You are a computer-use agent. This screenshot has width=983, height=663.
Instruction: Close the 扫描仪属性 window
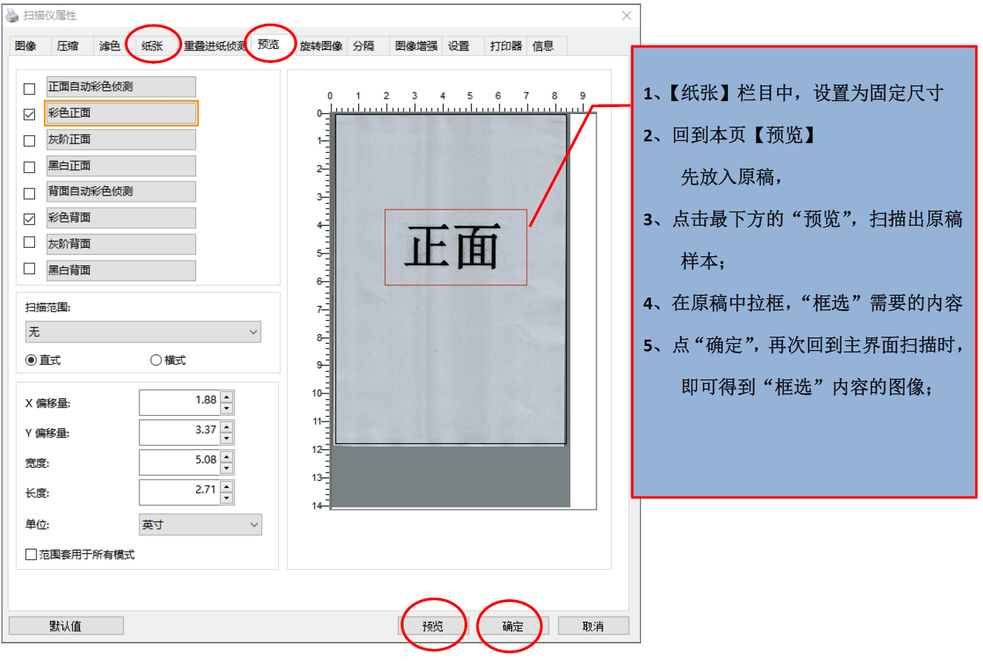(x=626, y=15)
